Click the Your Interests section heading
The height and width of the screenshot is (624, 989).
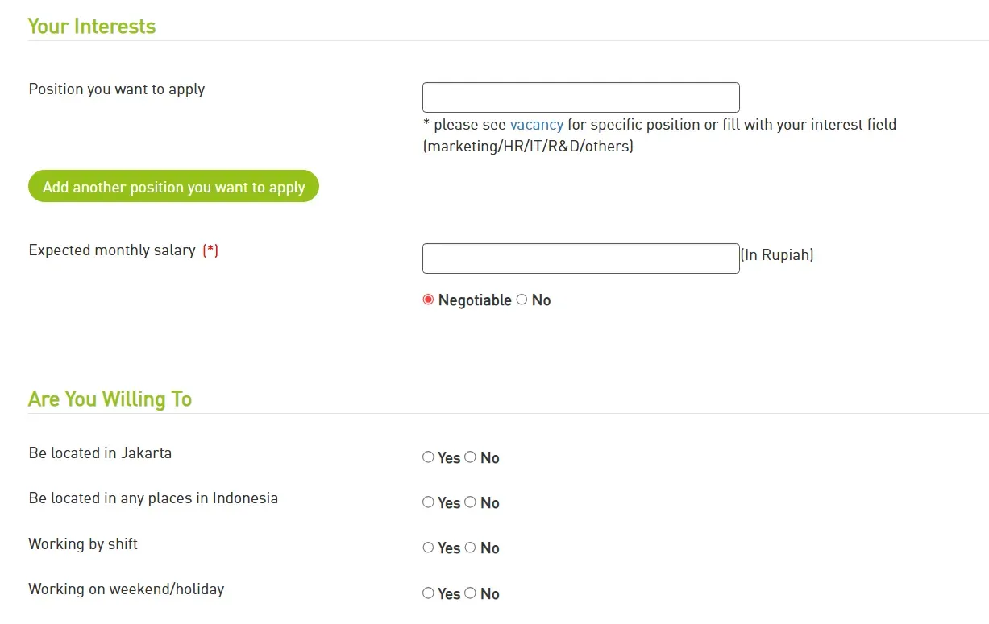pos(92,27)
